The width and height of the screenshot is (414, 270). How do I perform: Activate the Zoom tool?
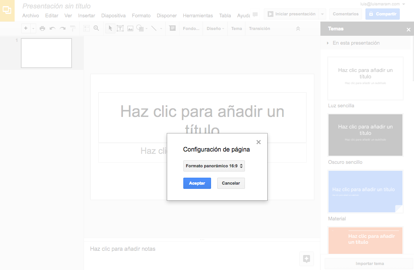pos(96,28)
